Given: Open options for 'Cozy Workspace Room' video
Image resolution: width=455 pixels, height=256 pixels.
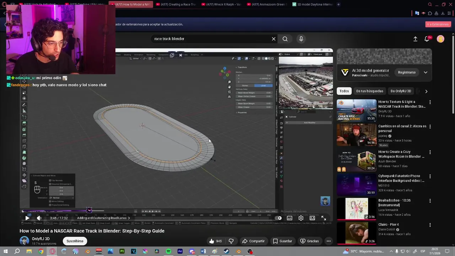Looking at the screenshot, I should click(430, 152).
